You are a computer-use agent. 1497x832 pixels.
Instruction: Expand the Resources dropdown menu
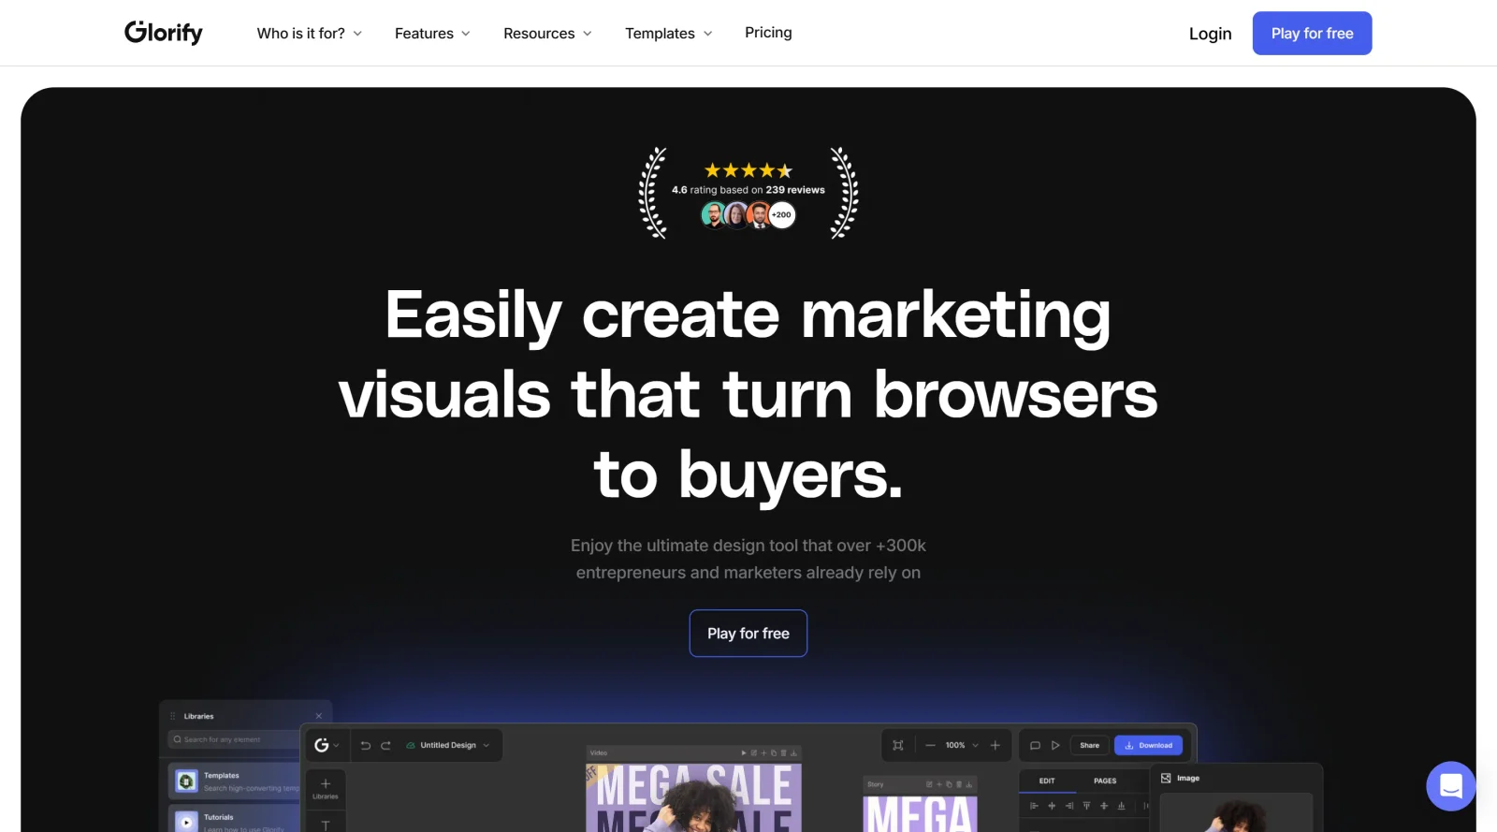tap(547, 33)
